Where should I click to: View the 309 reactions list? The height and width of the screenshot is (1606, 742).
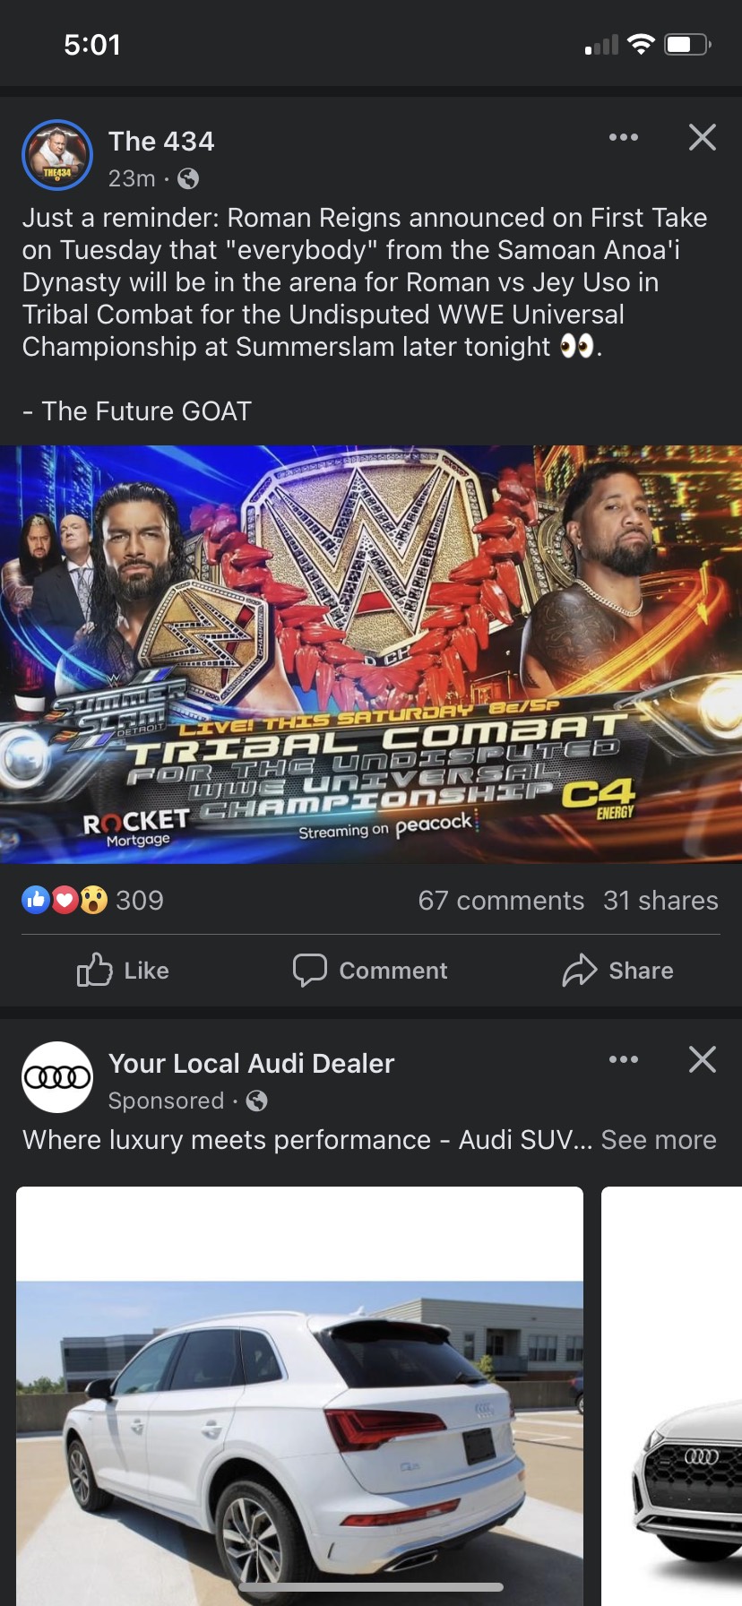pyautogui.click(x=93, y=900)
